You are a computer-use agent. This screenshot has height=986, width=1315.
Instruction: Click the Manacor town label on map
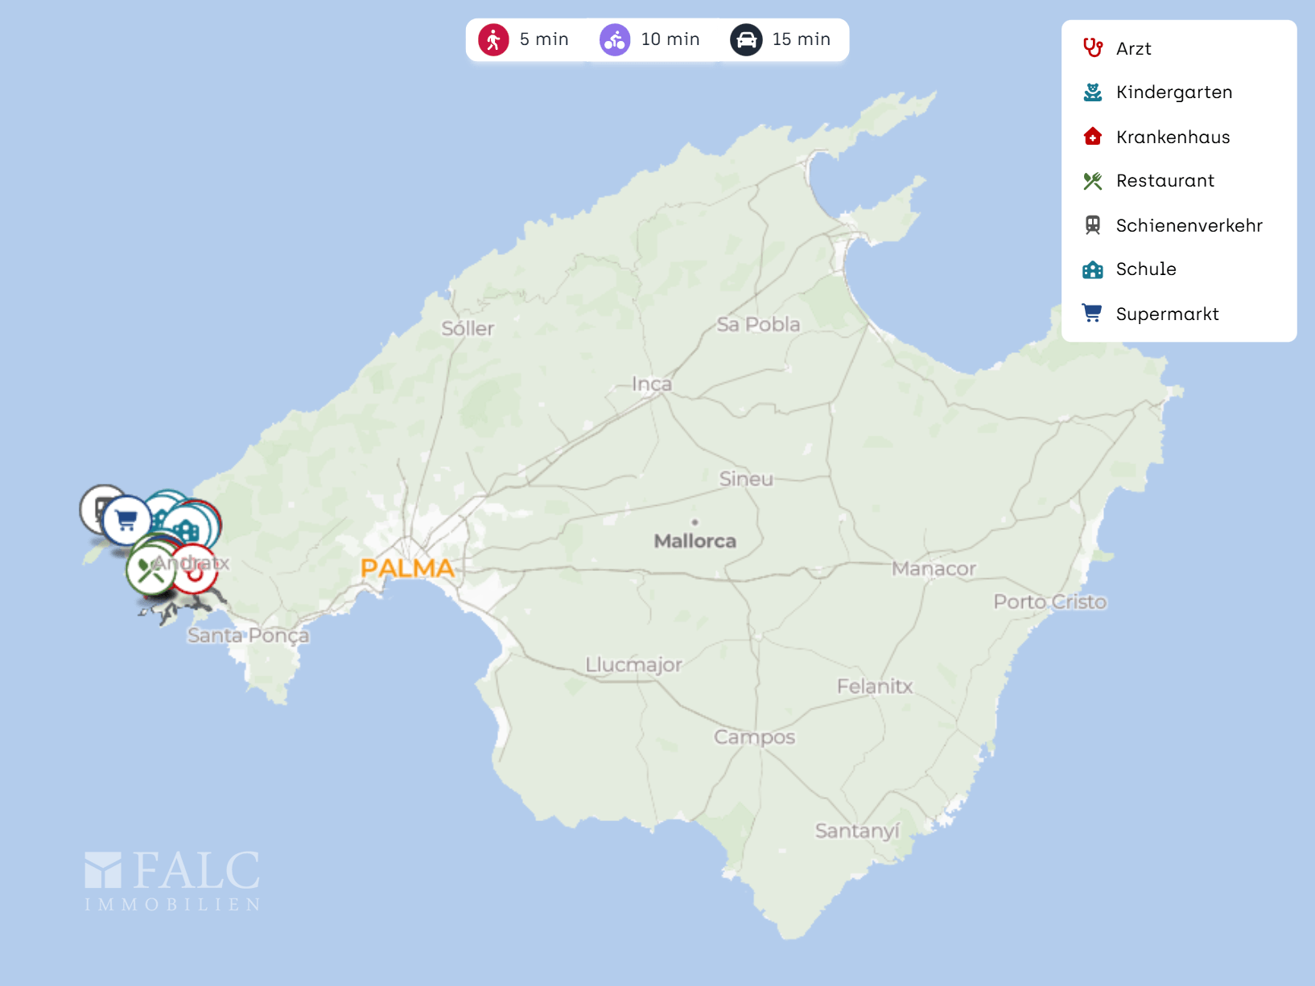pyautogui.click(x=934, y=569)
